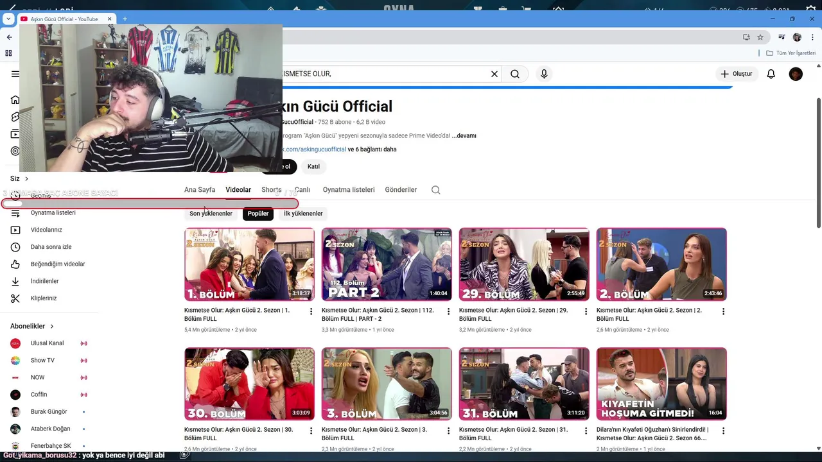Click the Oluştur create button
The image size is (822, 462).
[736, 74]
